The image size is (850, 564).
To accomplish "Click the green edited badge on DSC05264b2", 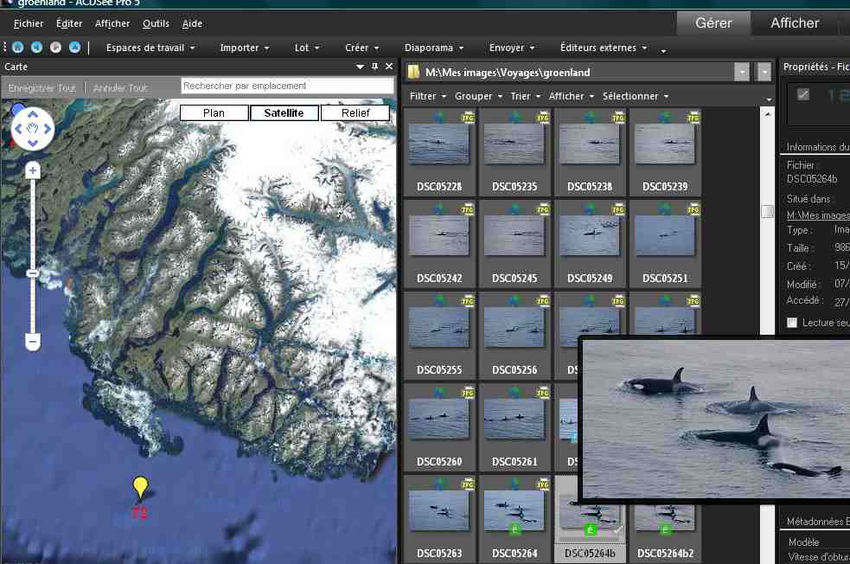I will tap(665, 529).
